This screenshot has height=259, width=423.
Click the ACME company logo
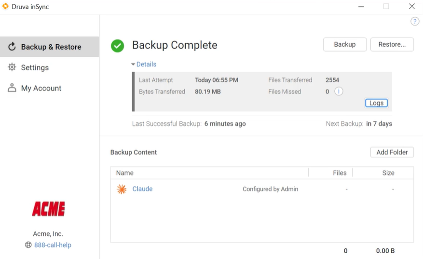[x=48, y=209]
